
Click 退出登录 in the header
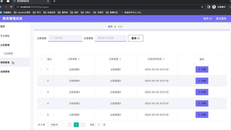(221, 19)
